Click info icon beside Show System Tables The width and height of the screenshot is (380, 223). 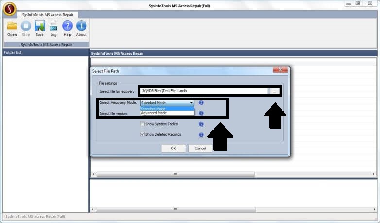[x=201, y=124]
